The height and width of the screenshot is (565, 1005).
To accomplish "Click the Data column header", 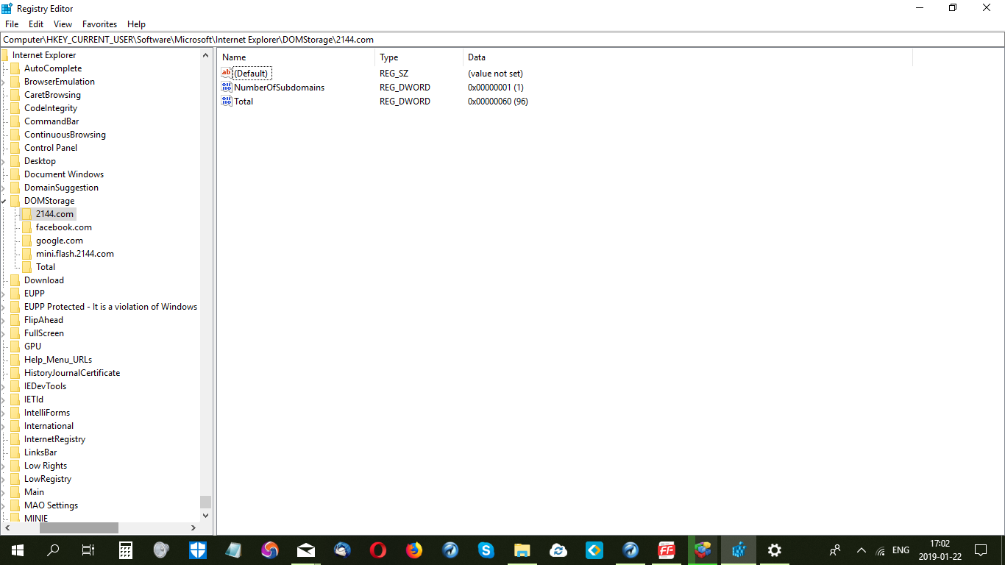I will [688, 57].
